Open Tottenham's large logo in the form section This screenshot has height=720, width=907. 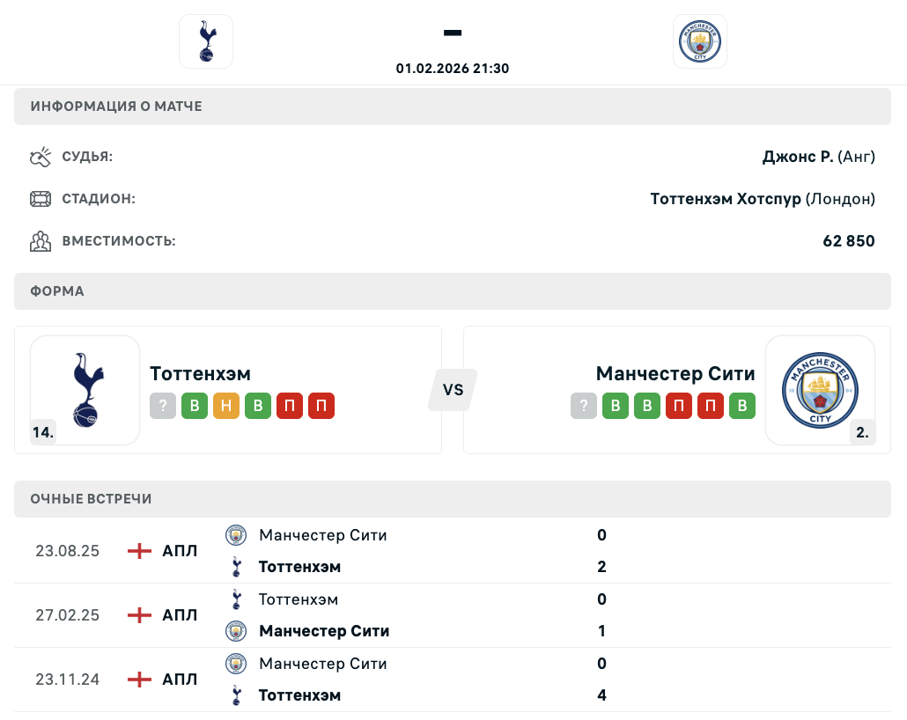point(85,390)
